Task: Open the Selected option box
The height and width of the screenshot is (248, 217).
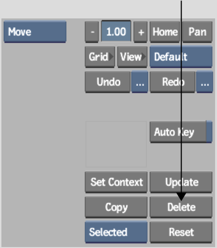Action: point(116,232)
